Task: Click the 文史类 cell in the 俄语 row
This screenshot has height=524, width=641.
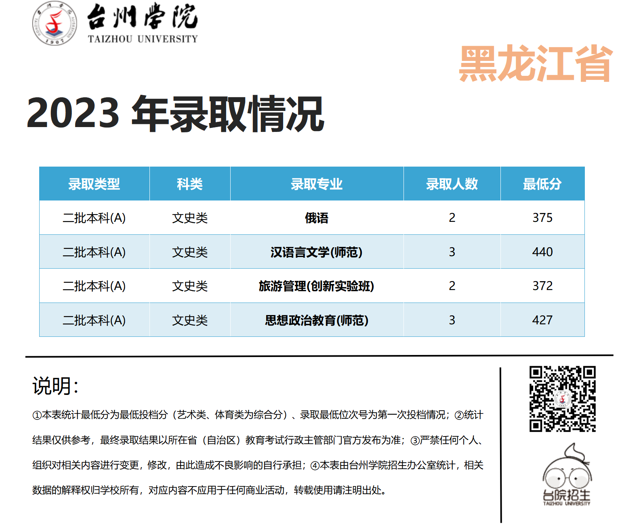Action: tap(190, 218)
